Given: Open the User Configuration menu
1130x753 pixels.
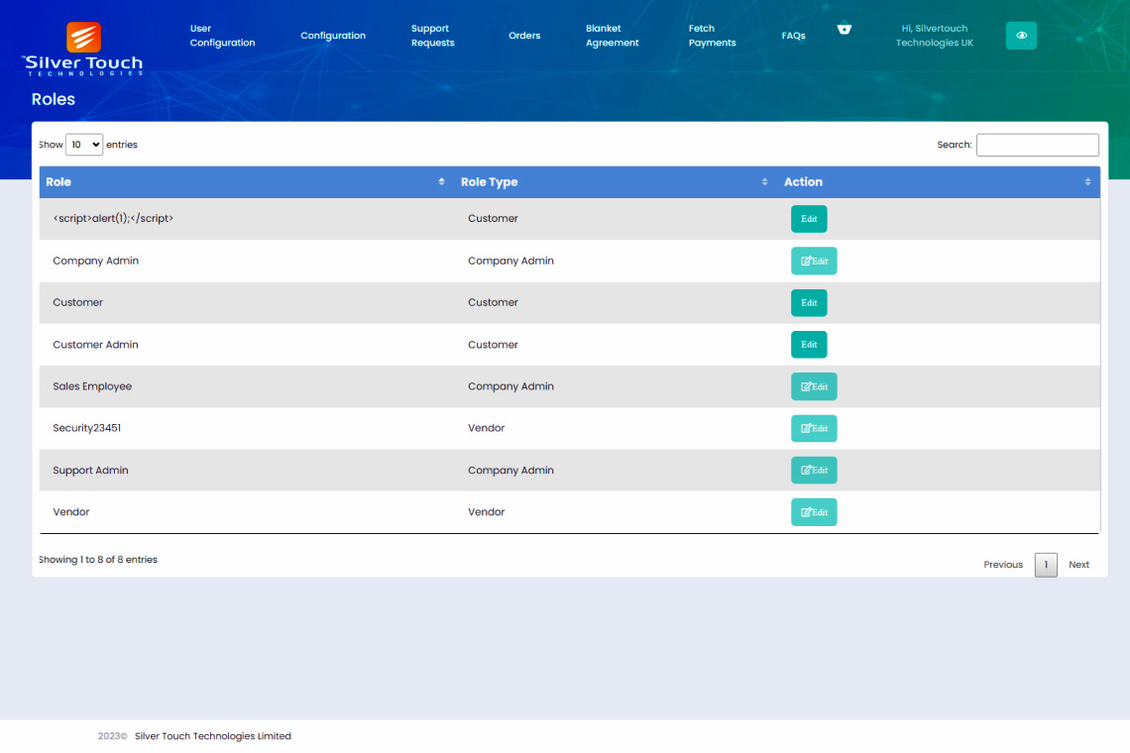Looking at the screenshot, I should [222, 36].
